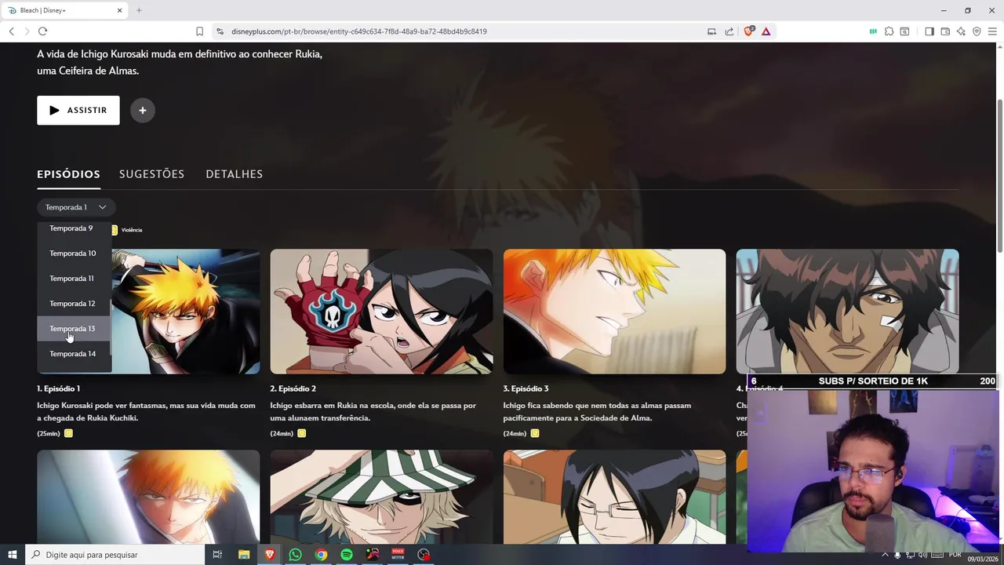The image size is (1004, 565).
Task: Click the Brave browser taskbar icon
Action: click(270, 555)
